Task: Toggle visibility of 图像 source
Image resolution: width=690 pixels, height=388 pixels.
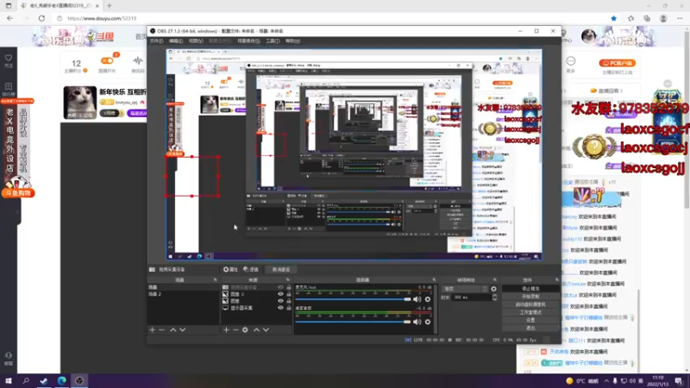Action: point(280,301)
